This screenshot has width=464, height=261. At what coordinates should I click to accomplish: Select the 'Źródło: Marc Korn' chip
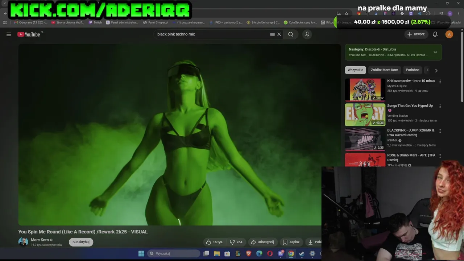pos(384,70)
